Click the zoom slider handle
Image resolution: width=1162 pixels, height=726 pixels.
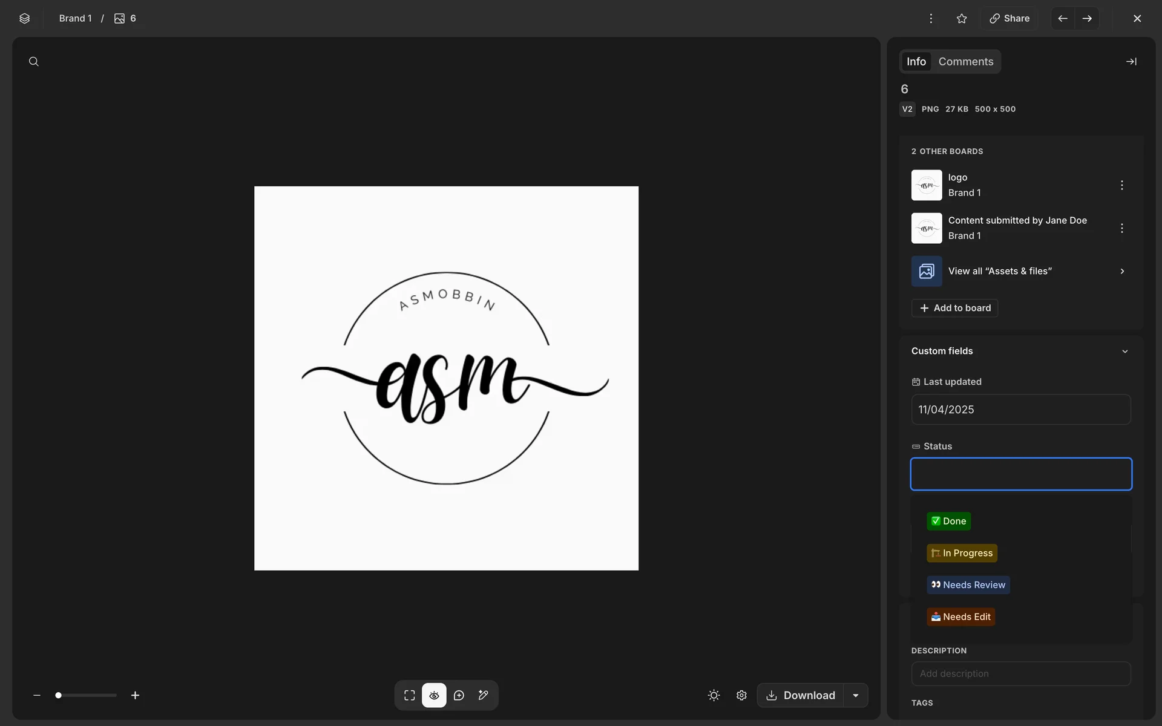click(x=59, y=695)
